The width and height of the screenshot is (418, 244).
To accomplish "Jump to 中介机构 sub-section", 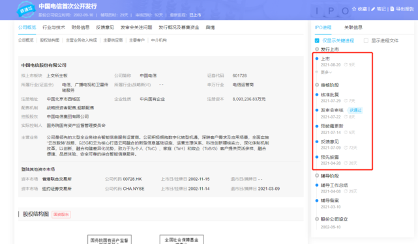I will click(x=158, y=40).
